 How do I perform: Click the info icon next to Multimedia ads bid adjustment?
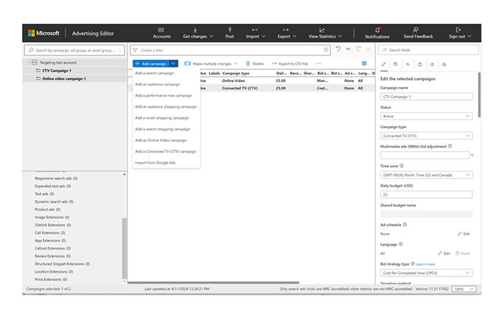(x=450, y=146)
